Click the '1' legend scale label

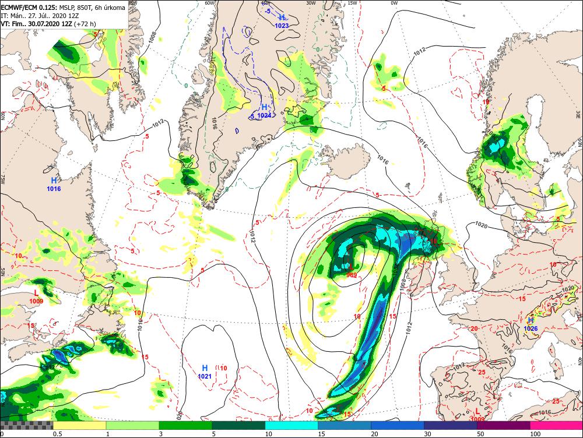[107, 434]
